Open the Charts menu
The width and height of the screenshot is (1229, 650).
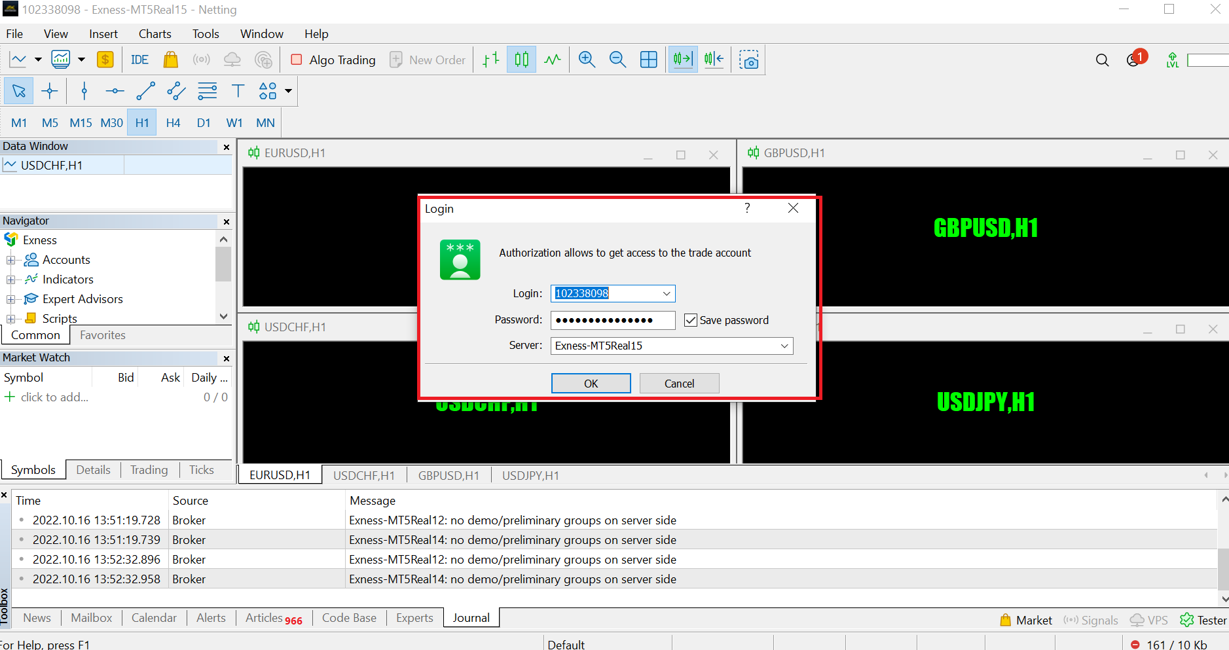pos(155,34)
